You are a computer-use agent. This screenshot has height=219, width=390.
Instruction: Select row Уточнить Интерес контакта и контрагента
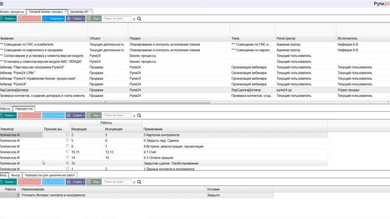[136, 195]
